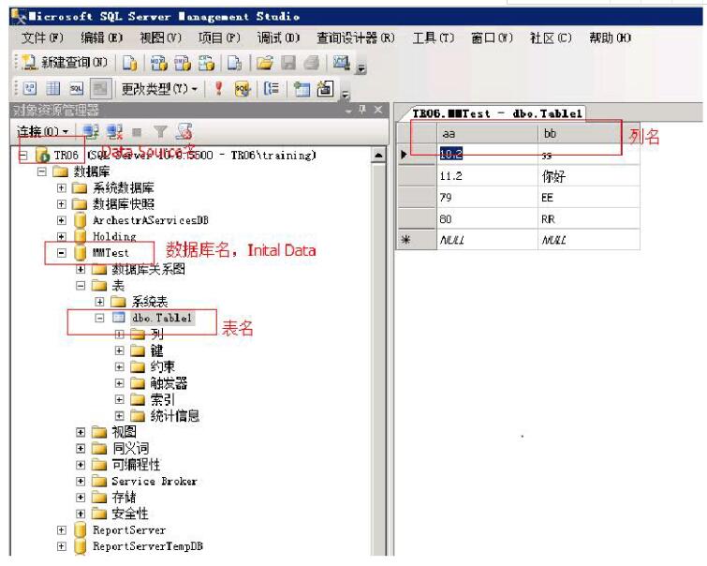The image size is (707, 566).
Task: Select the ReportServerTempDB database
Action: point(147,546)
